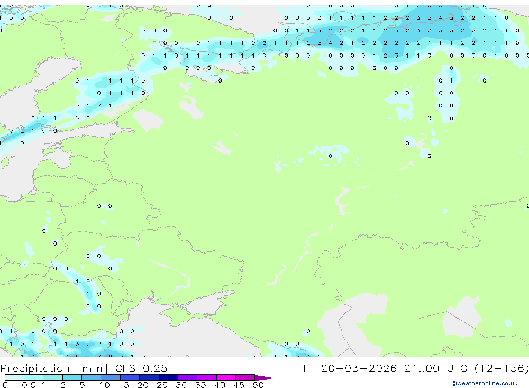The width and height of the screenshot is (529, 388).
Task: Choose the 40–45 mm magenta legend swatch
Action: click(226, 377)
